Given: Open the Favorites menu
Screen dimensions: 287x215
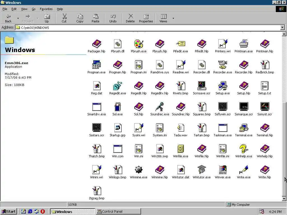Looking at the screenshot, I should click(46, 9).
